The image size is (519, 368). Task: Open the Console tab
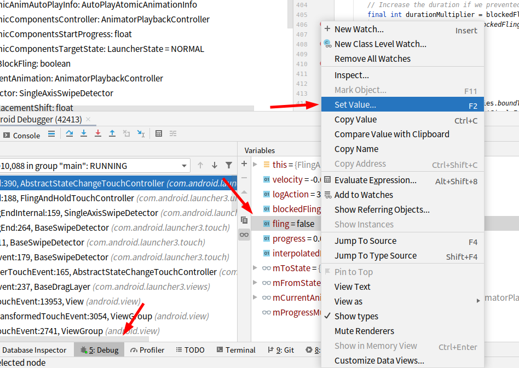tap(22, 136)
